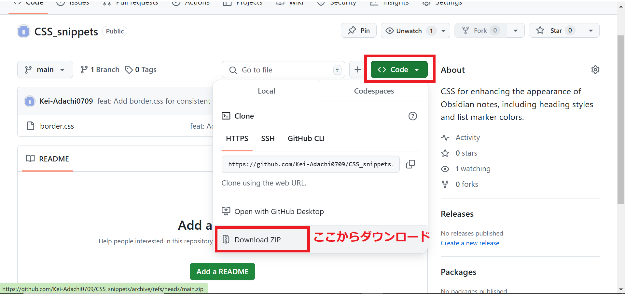Image resolution: width=625 pixels, height=294 pixels.
Task: Open the main branch selector dropdown
Action: [45, 70]
